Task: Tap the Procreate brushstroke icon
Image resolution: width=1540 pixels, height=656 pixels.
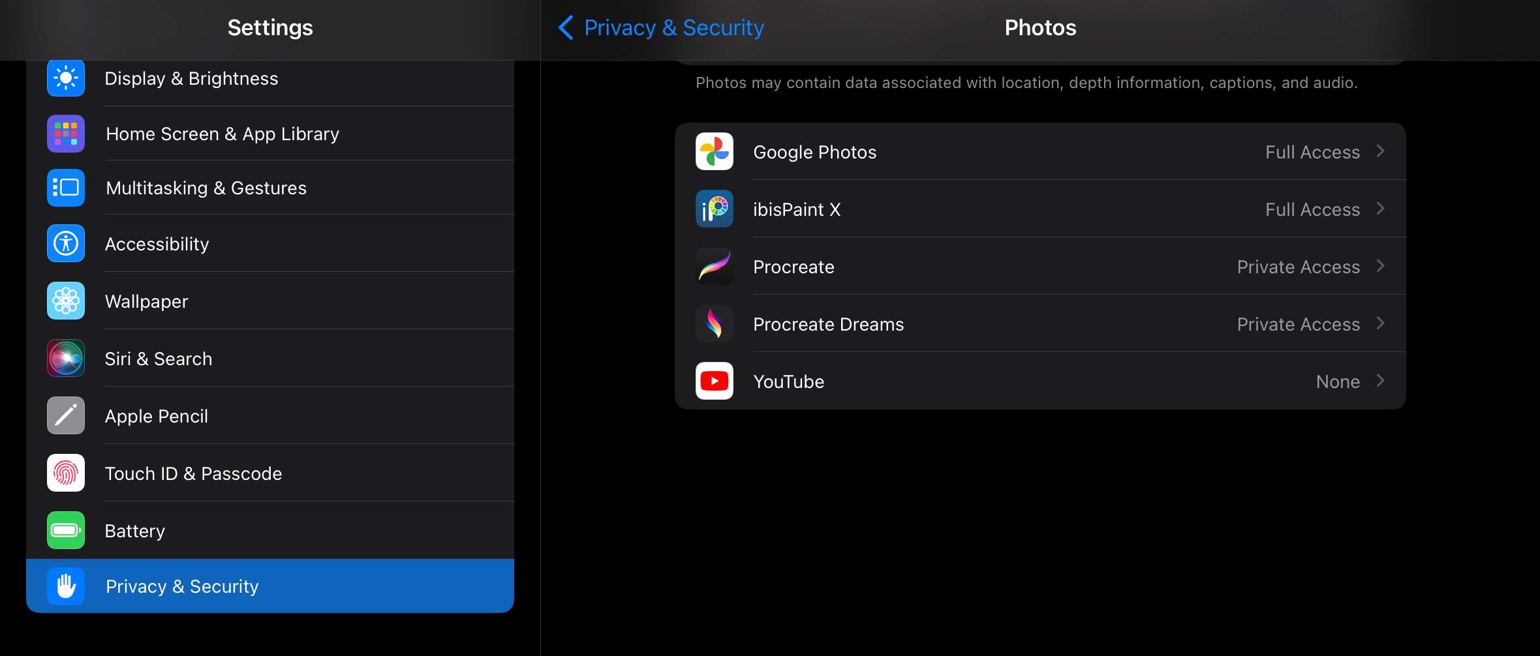Action: pyautogui.click(x=715, y=266)
